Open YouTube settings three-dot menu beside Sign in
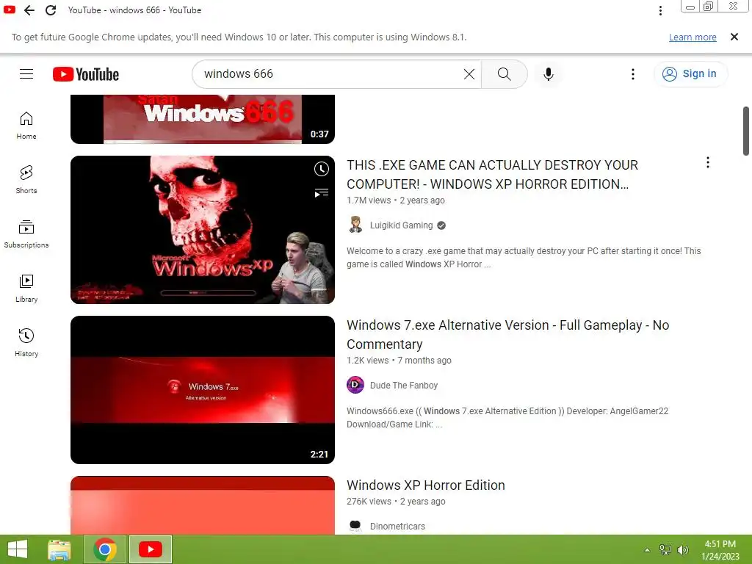This screenshot has height=564, width=752. pyautogui.click(x=633, y=74)
